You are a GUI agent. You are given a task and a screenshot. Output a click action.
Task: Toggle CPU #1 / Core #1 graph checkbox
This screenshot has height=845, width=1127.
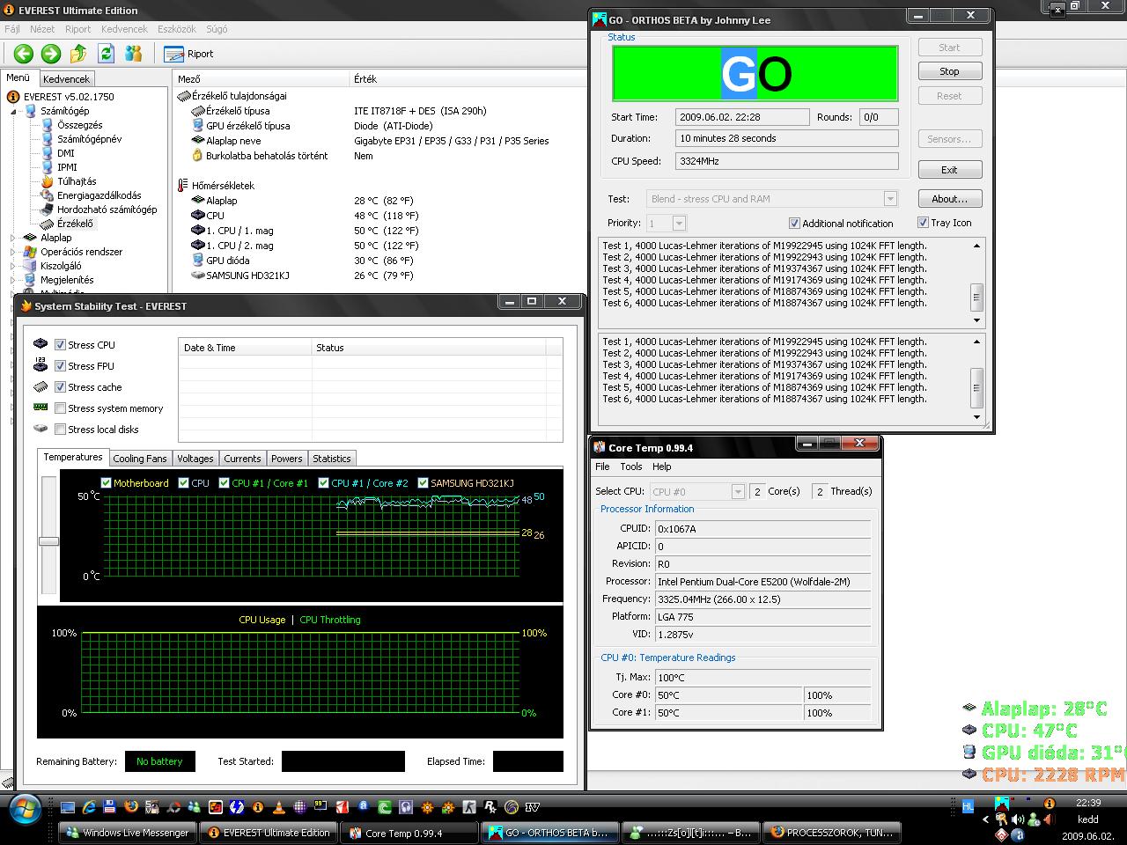click(224, 483)
